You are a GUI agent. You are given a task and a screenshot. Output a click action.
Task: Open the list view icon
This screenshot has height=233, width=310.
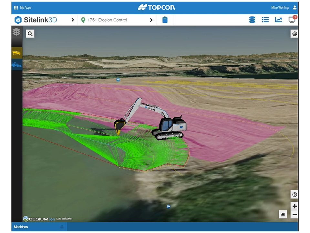tap(265, 20)
